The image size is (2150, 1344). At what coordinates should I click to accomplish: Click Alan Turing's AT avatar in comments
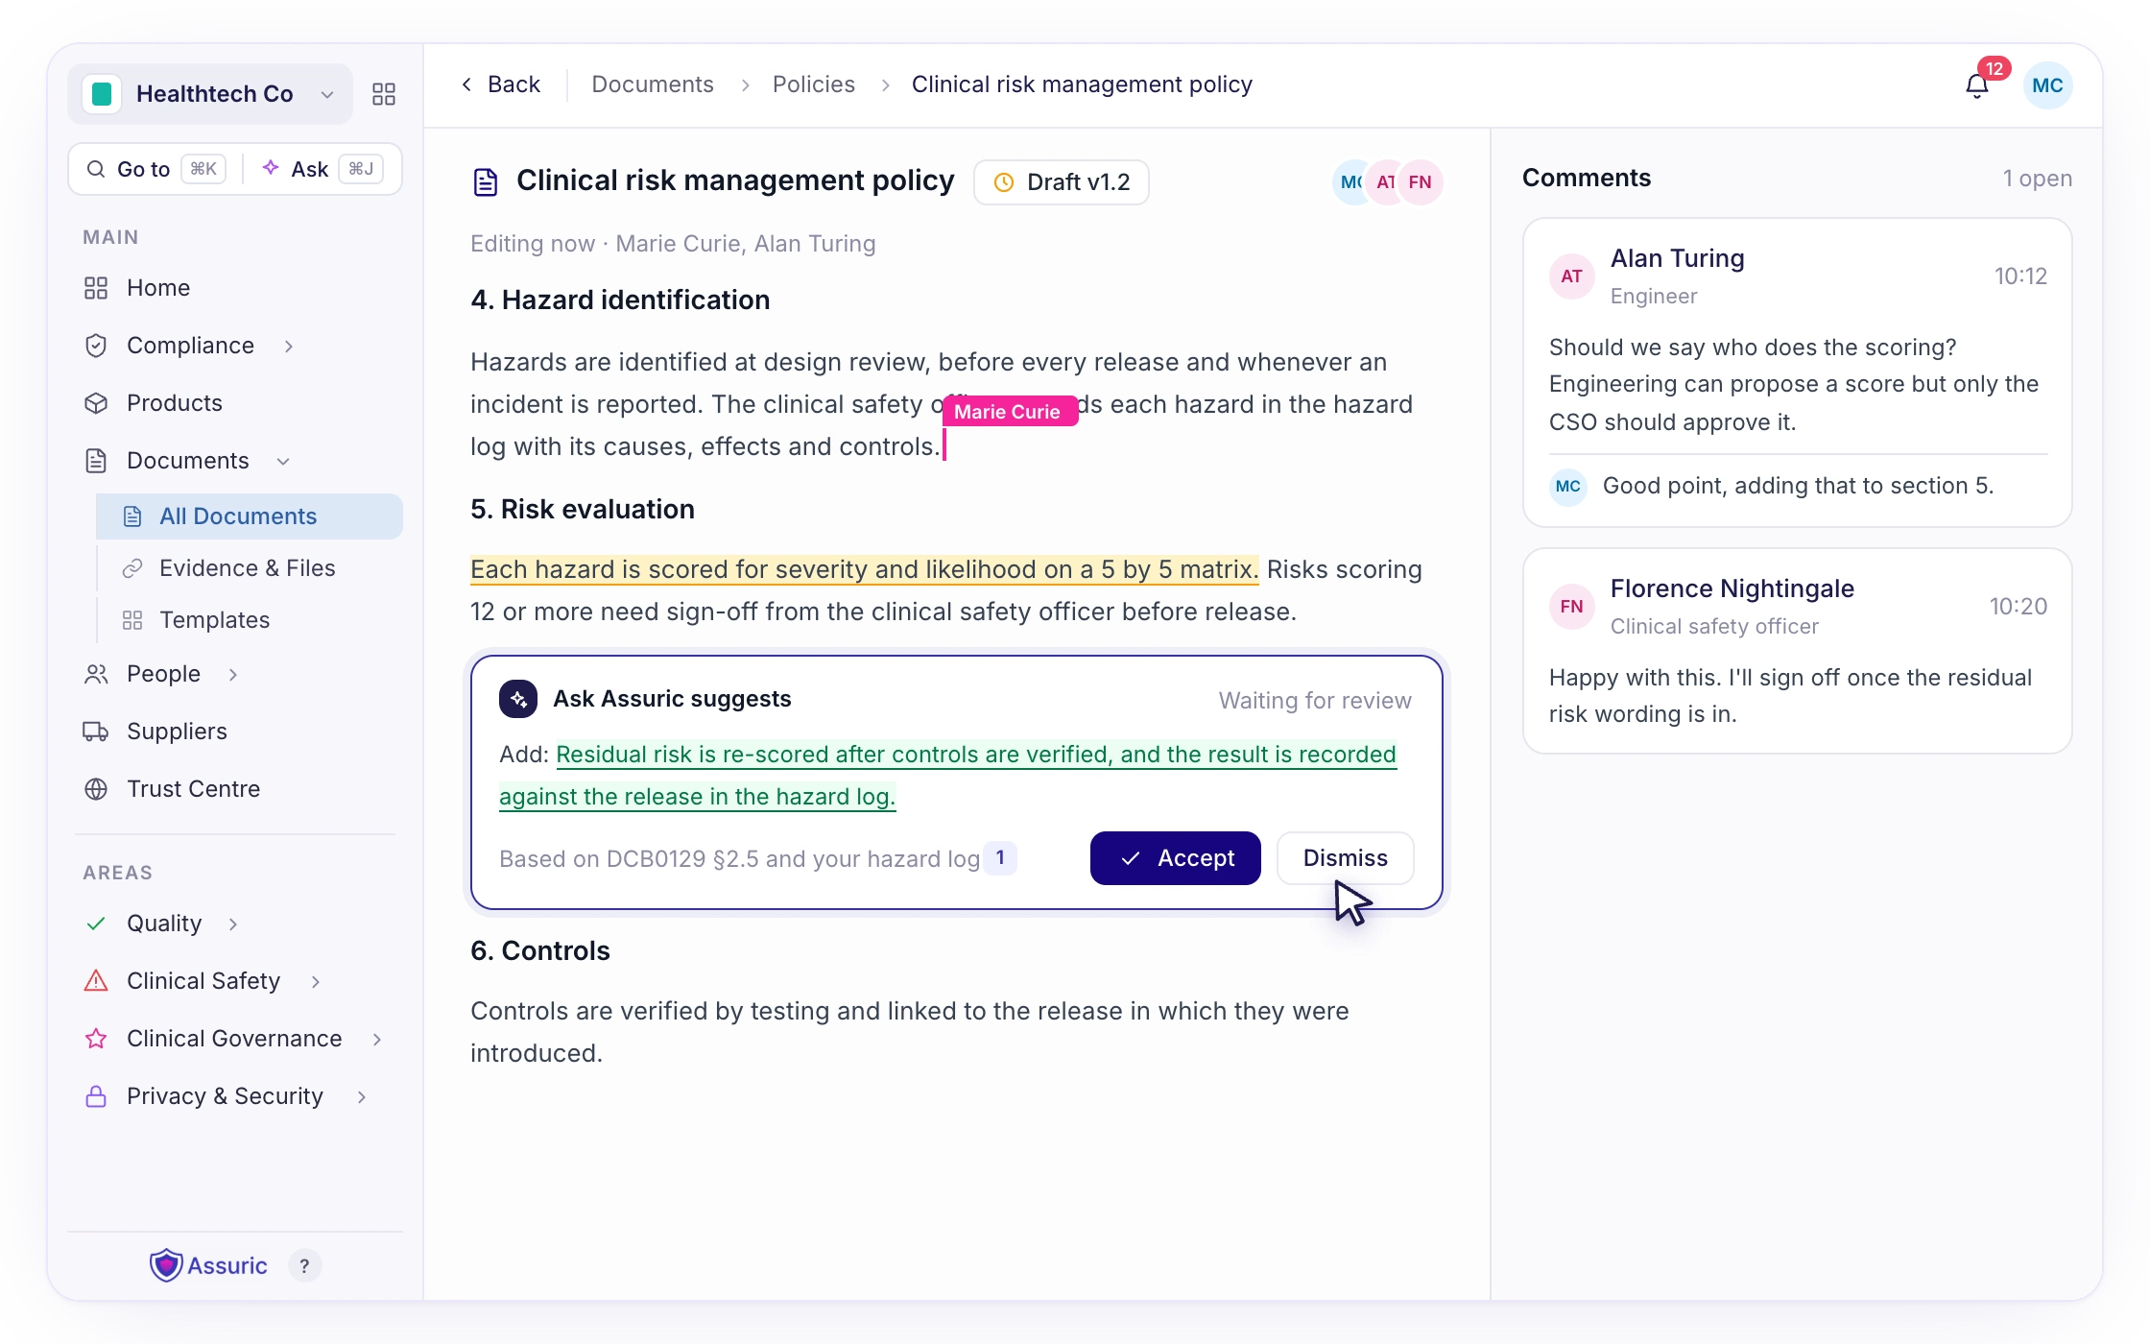point(1571,276)
